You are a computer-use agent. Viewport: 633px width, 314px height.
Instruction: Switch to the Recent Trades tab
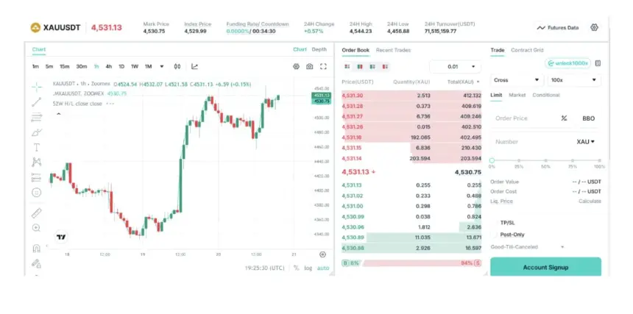pos(393,50)
